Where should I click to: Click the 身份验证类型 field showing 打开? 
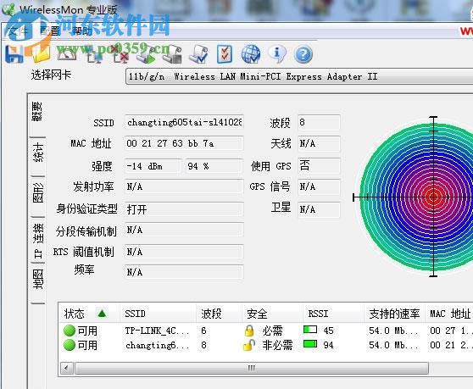[184, 209]
